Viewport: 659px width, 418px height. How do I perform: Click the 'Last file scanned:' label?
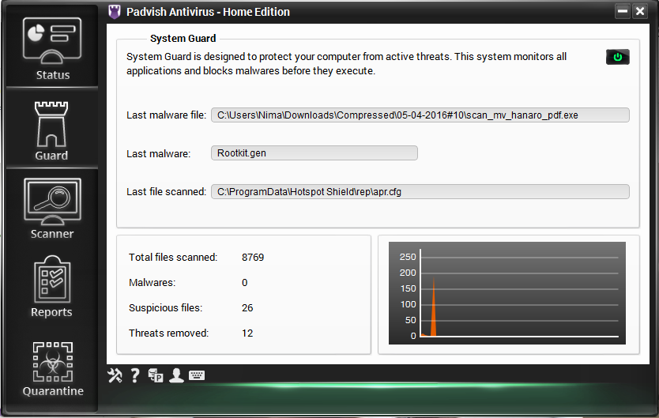tap(167, 191)
